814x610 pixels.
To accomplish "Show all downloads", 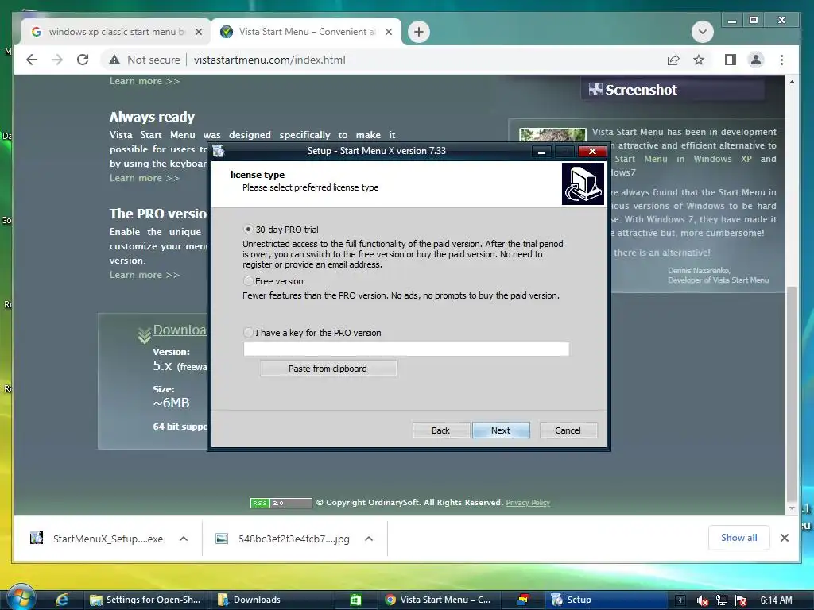I will point(738,538).
